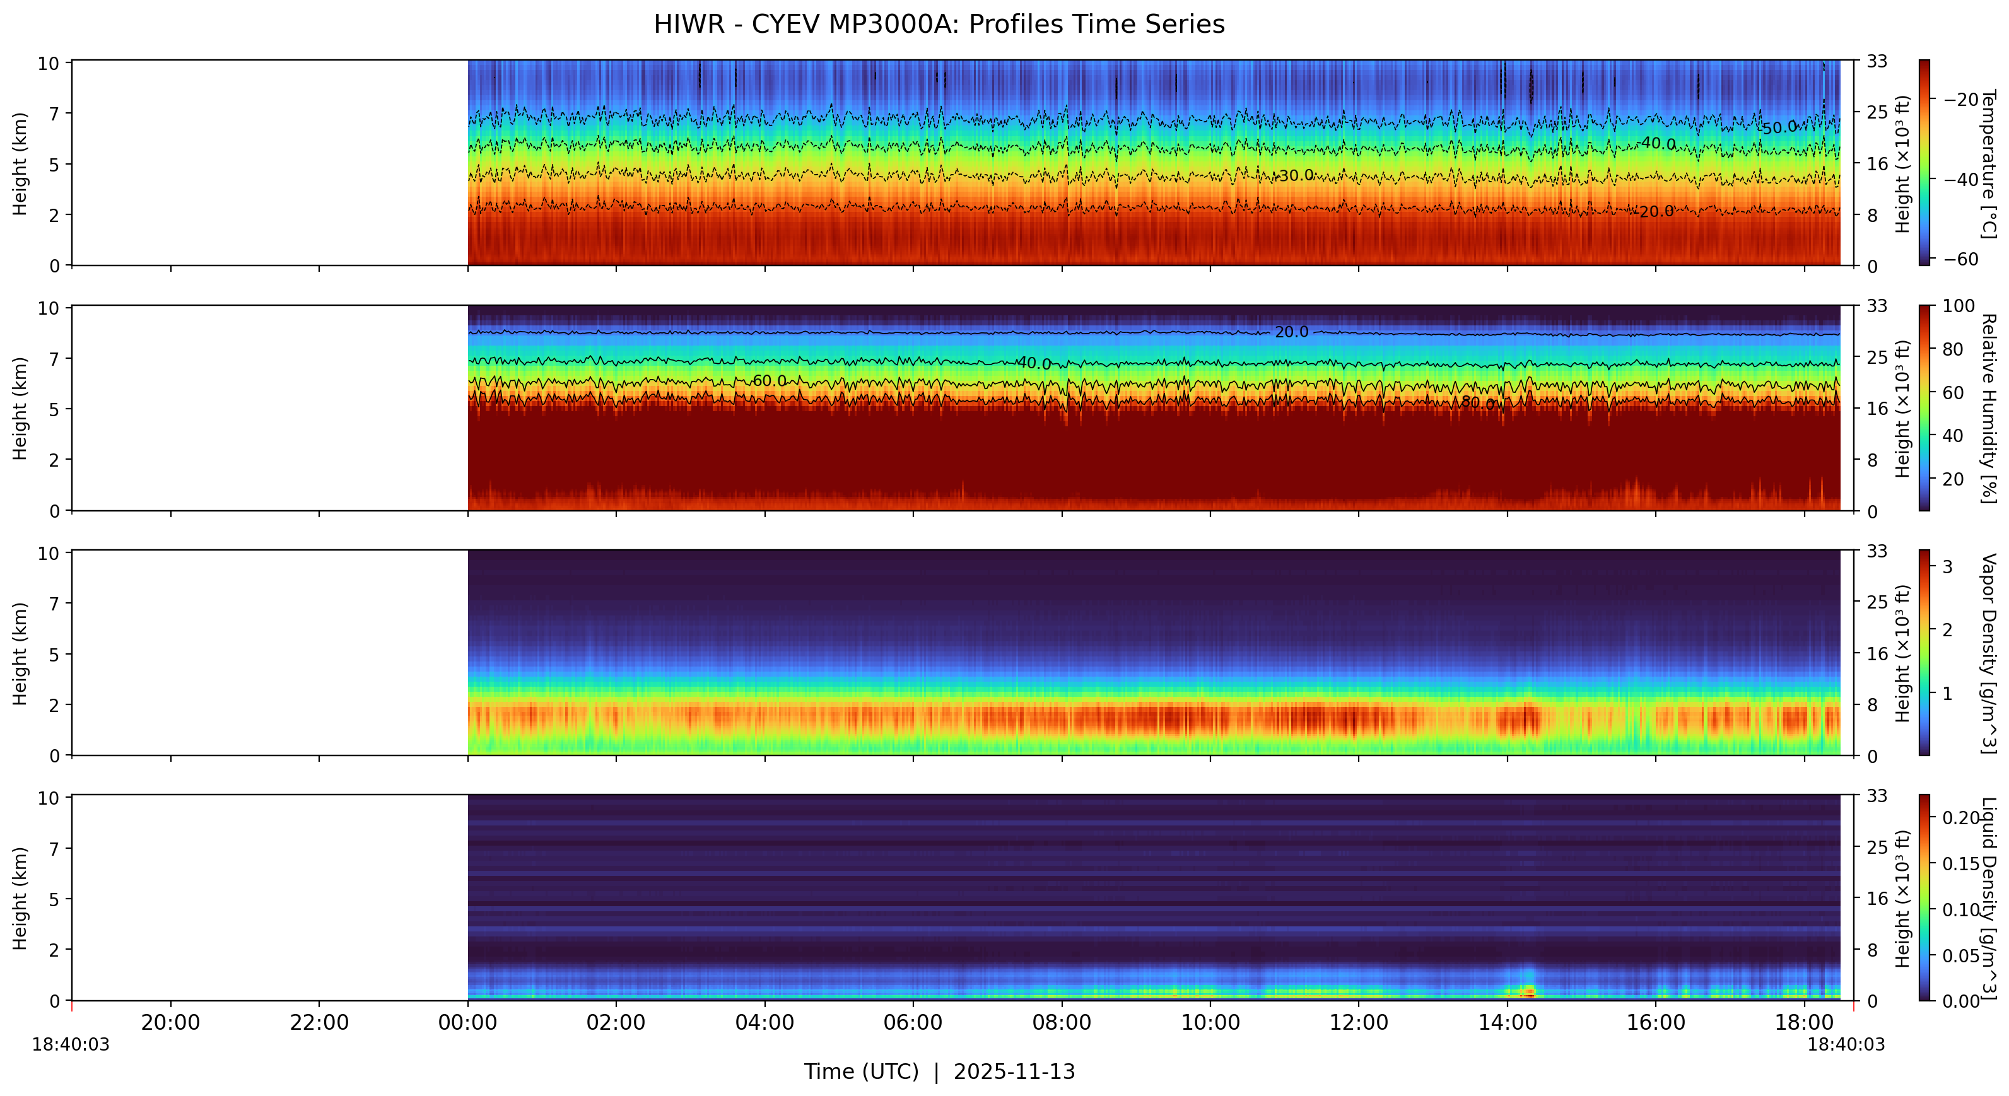Click the Vapor Density colorbar
The height and width of the screenshot is (1096, 2009).
[x=1924, y=653]
